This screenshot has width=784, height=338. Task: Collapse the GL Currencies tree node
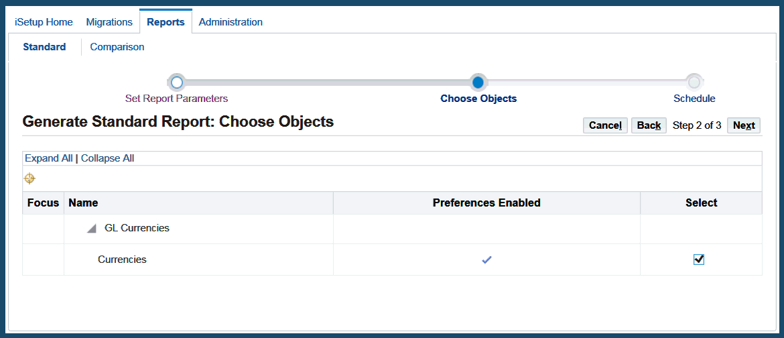92,229
